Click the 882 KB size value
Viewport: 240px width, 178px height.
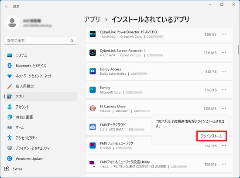(x=211, y=72)
